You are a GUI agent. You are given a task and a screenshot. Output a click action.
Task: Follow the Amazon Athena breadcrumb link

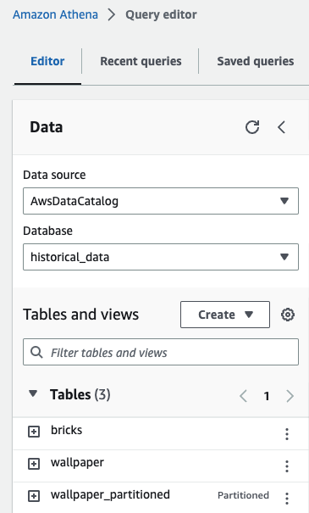click(55, 14)
